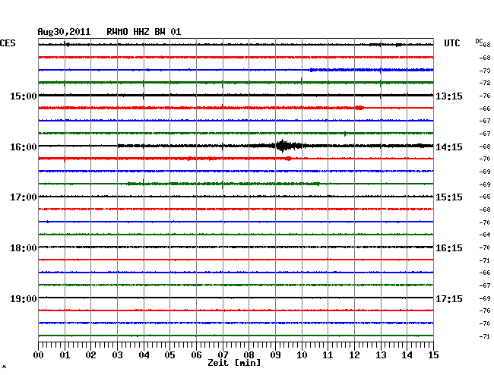Viewport: 494px width, 375px height.
Task: Click minute tick label "12" on axis
Action: click(x=354, y=355)
